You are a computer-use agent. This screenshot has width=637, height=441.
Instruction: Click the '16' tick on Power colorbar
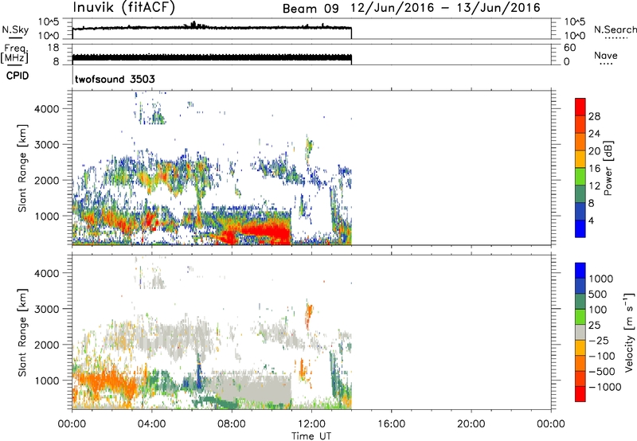[594, 169]
